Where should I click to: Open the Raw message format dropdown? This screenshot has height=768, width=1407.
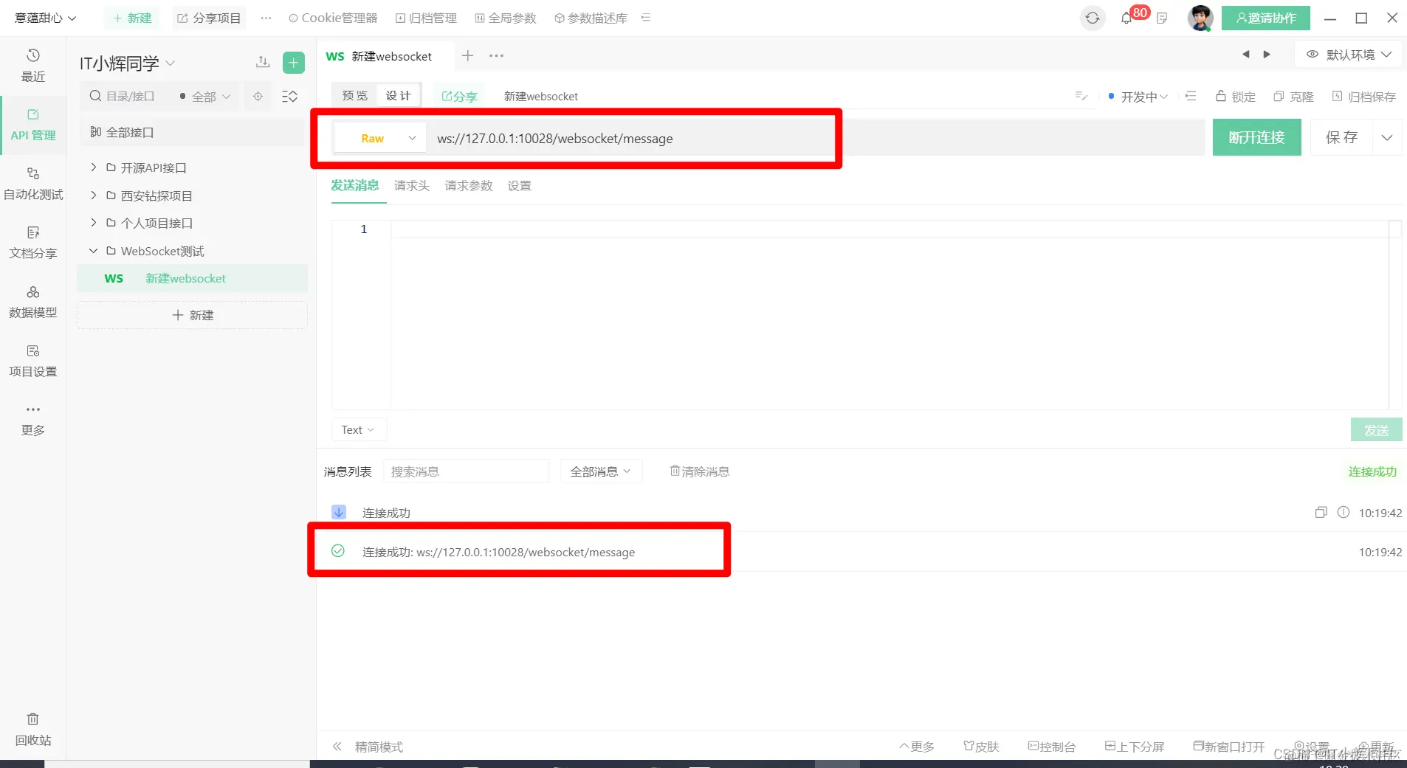(378, 138)
